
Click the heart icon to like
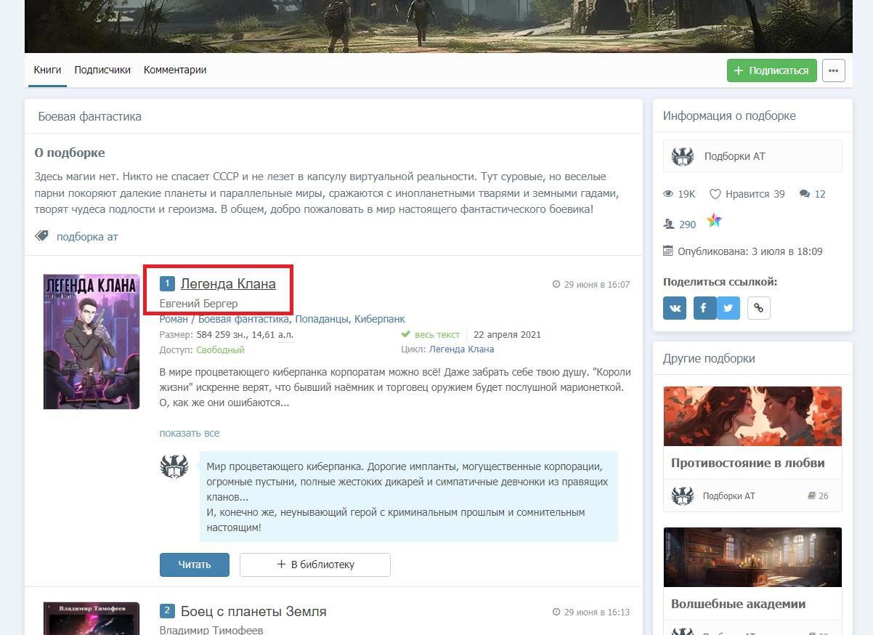point(715,194)
